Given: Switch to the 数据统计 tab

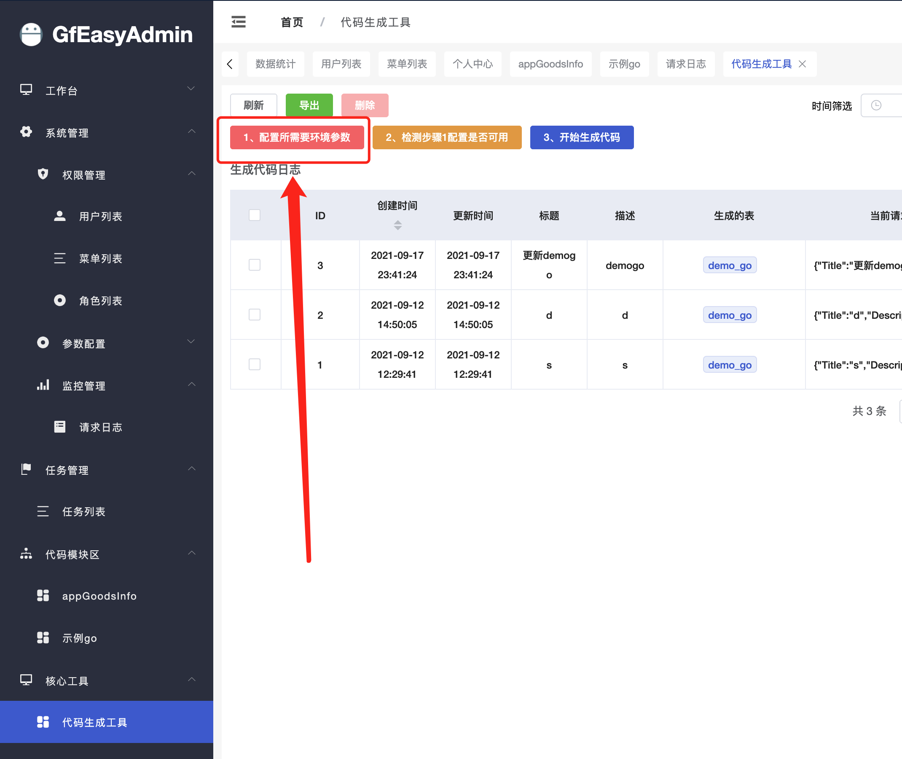Looking at the screenshot, I should [275, 64].
